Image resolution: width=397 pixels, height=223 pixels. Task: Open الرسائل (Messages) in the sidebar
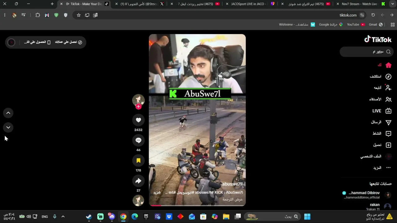pos(381,122)
